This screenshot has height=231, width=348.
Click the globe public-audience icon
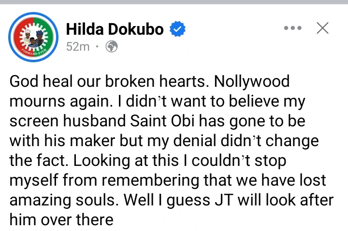[112, 48]
